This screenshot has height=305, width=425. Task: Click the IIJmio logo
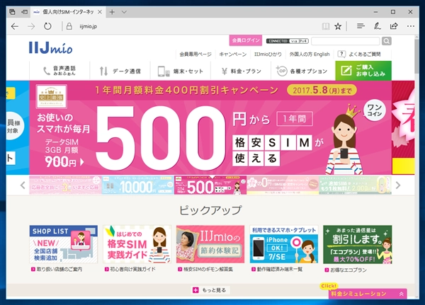tap(51, 47)
